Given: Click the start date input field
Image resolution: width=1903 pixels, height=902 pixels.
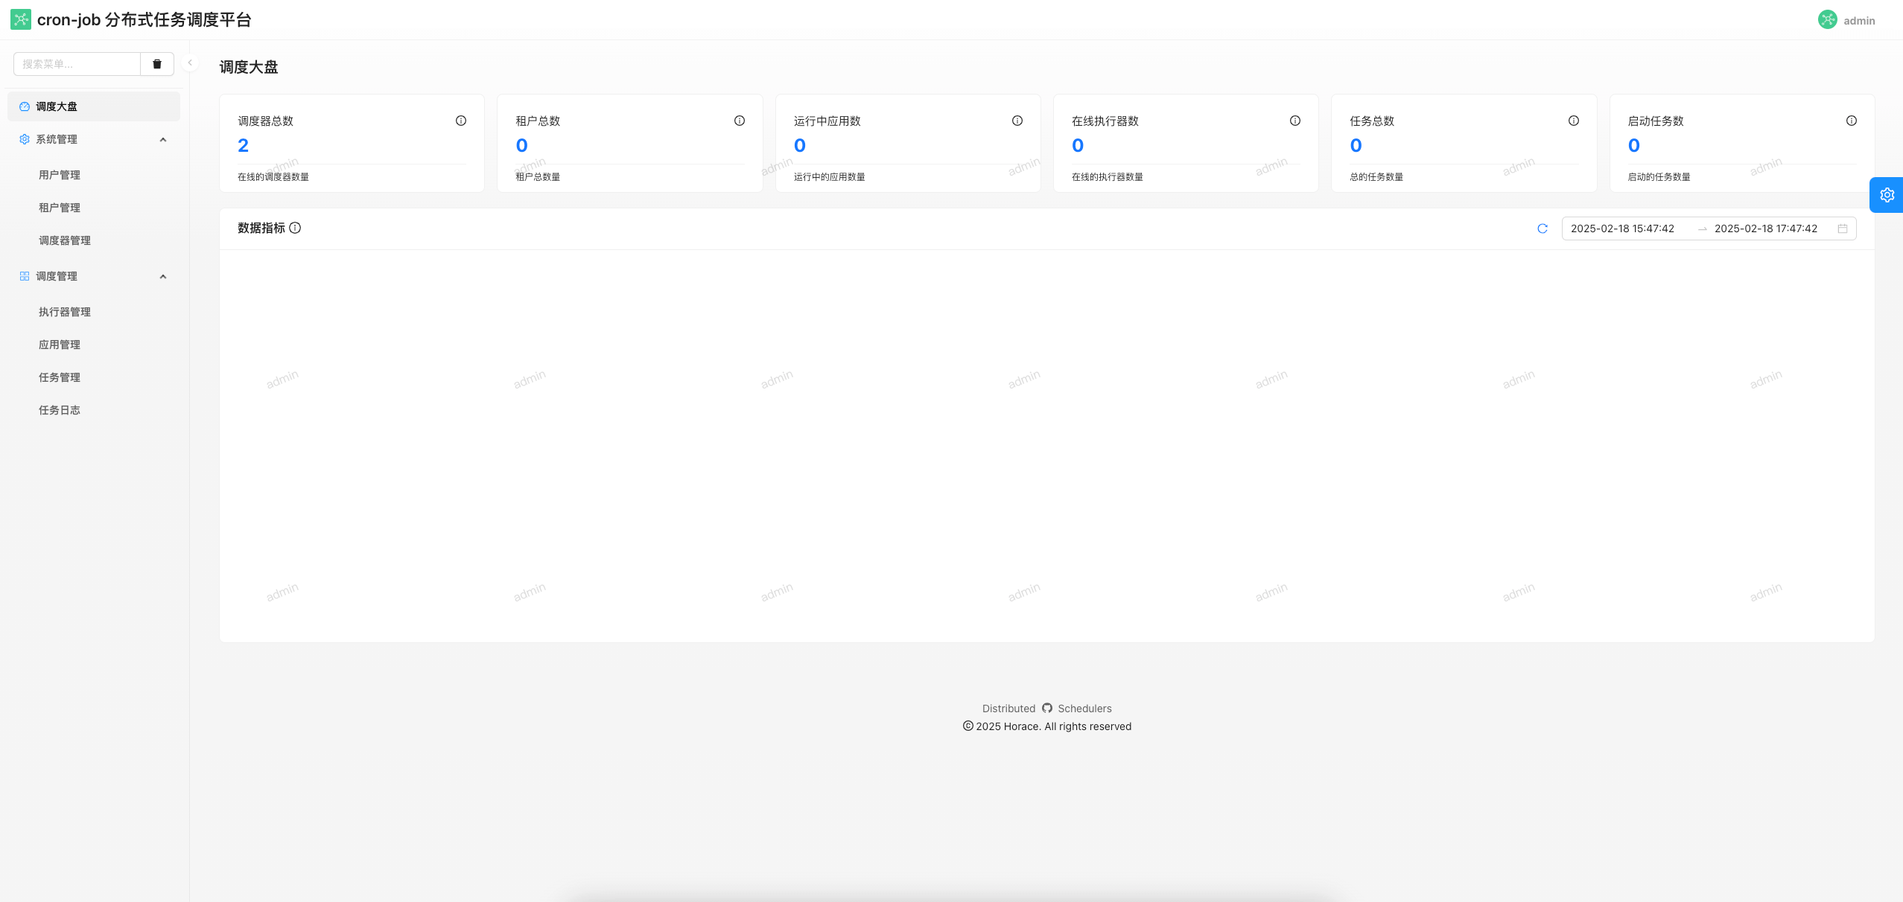Looking at the screenshot, I should (x=1621, y=228).
